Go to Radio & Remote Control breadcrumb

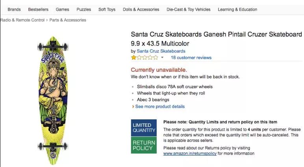(x=22, y=20)
